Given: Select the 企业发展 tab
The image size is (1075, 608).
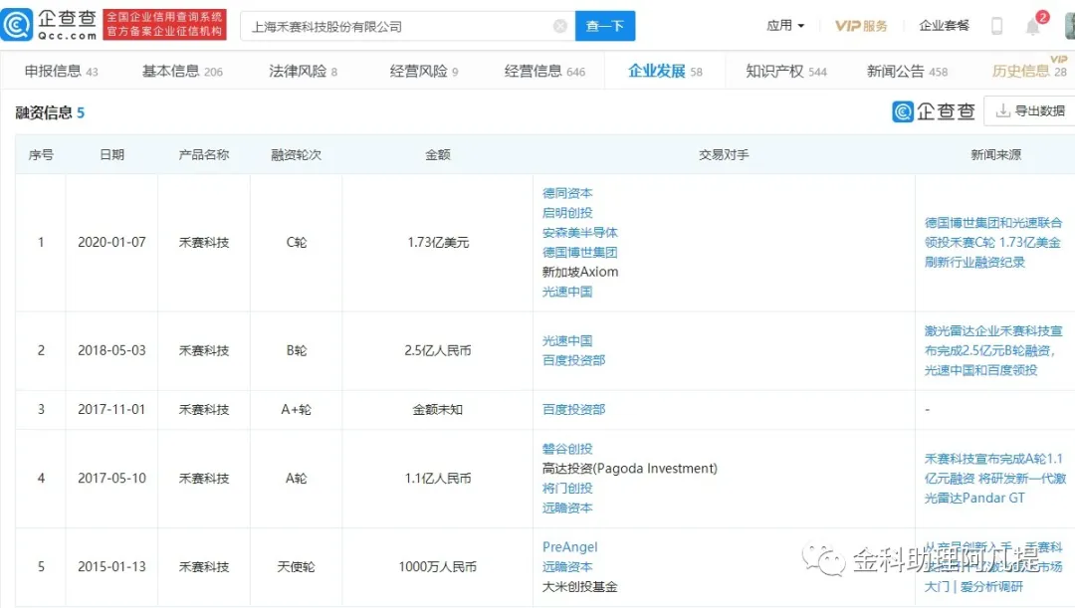Looking at the screenshot, I should (x=665, y=71).
